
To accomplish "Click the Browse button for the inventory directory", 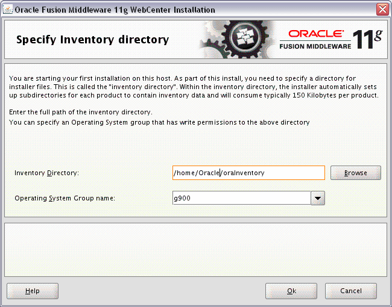I will coord(355,173).
